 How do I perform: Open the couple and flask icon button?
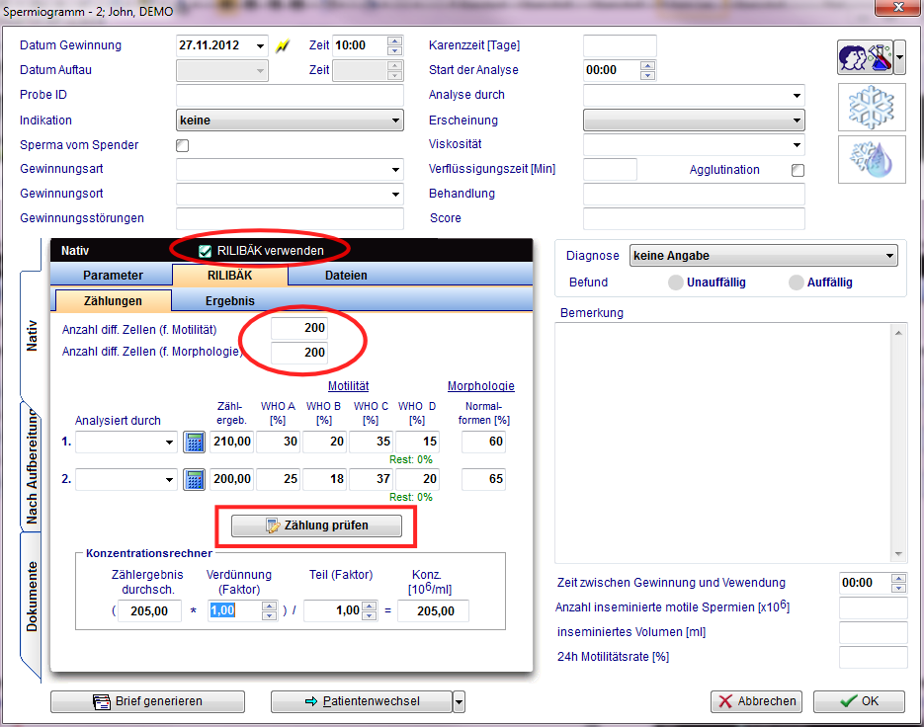865,57
